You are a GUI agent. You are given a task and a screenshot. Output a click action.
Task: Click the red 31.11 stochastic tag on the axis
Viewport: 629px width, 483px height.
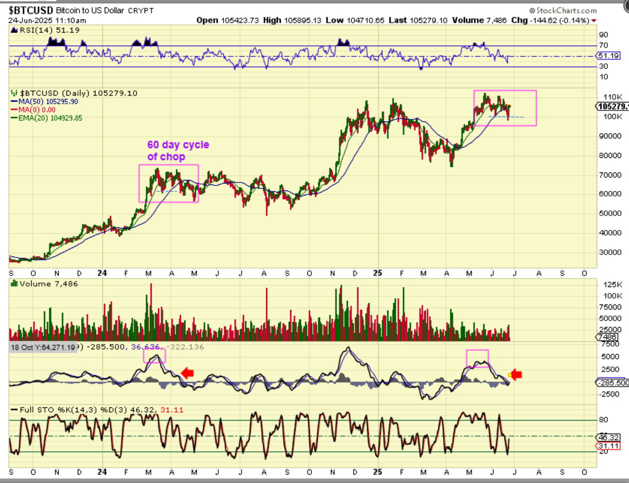[608, 446]
